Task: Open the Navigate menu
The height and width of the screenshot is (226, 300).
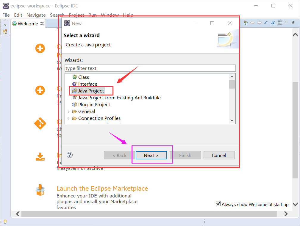Action: (x=36, y=15)
